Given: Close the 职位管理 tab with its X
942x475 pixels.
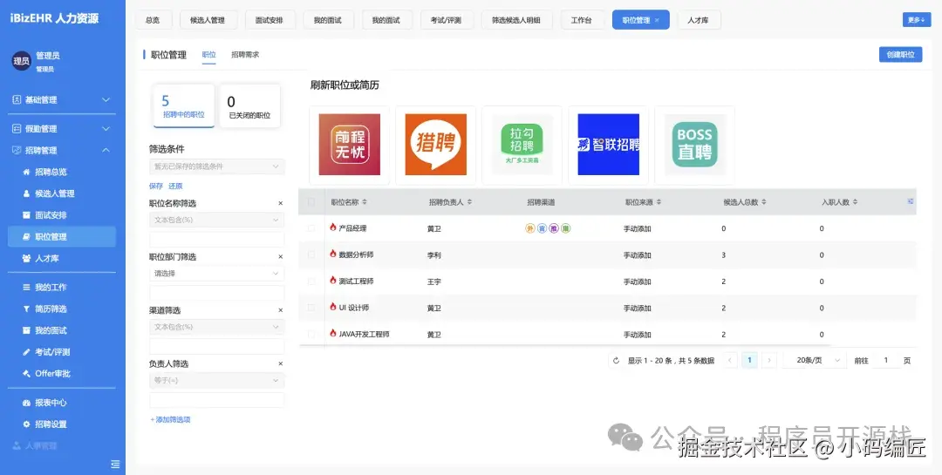Looking at the screenshot, I should (x=657, y=20).
